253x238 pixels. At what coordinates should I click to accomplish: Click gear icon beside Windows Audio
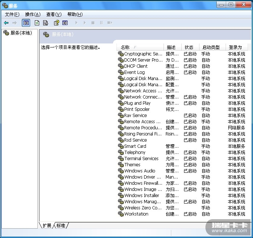121,171
